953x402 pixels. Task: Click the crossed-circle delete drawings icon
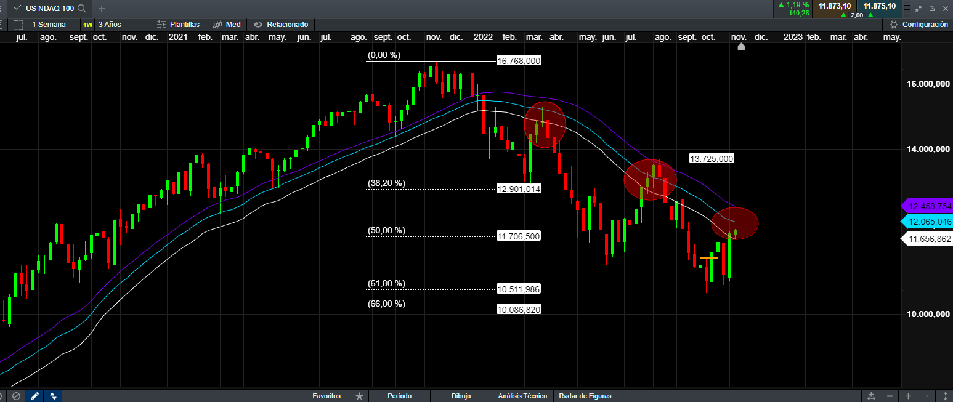pos(17,396)
